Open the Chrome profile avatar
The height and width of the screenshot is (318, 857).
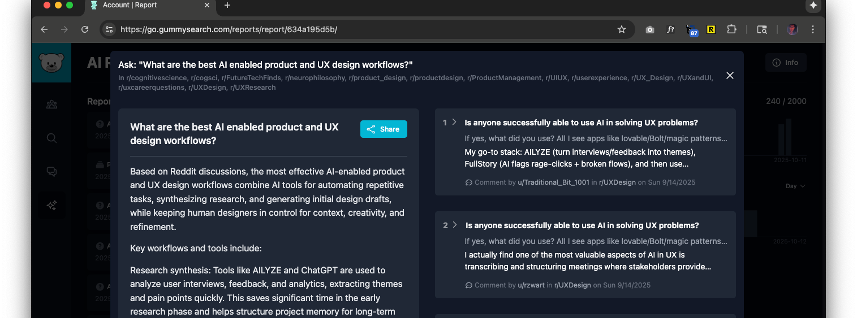tap(793, 29)
